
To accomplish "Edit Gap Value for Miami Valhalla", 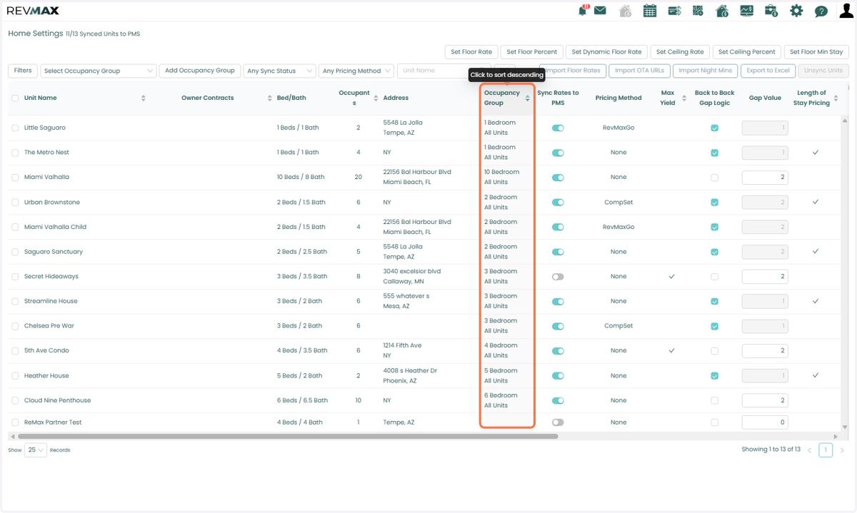I will 765,177.
